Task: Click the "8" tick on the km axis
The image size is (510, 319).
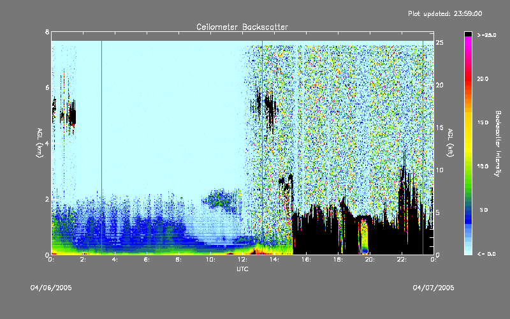Action: pyautogui.click(x=47, y=32)
